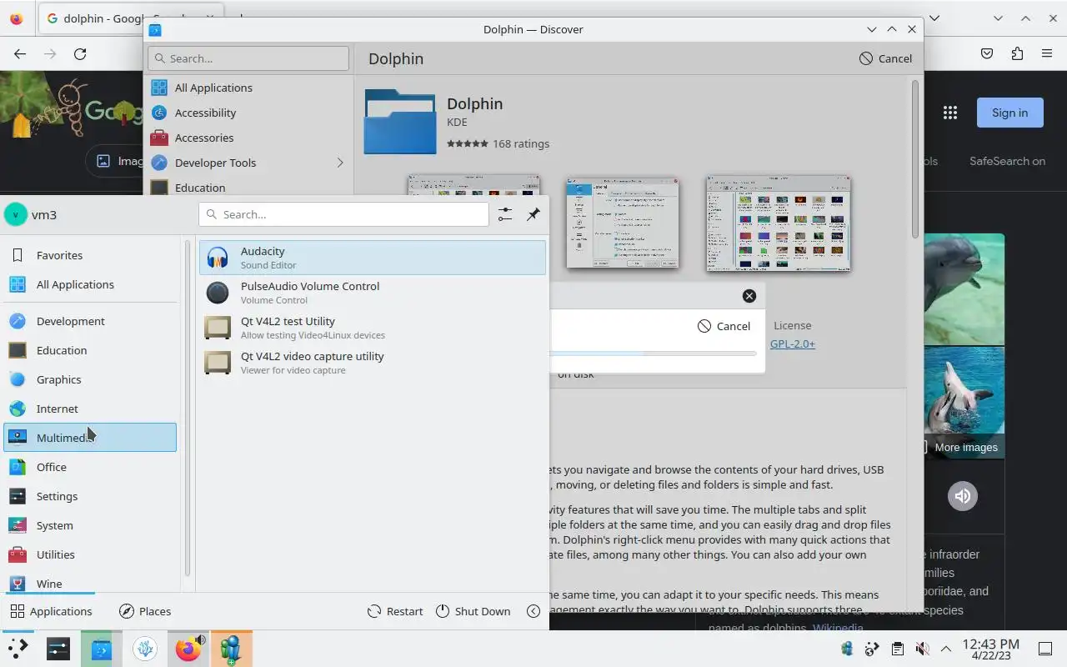The height and width of the screenshot is (667, 1067).
Task: Click muted volume tray icon
Action: click(x=922, y=649)
